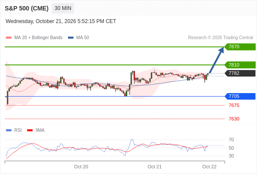257x174 pixels.
Task: Click the Oct 21 date axis label
Action: tap(155, 167)
